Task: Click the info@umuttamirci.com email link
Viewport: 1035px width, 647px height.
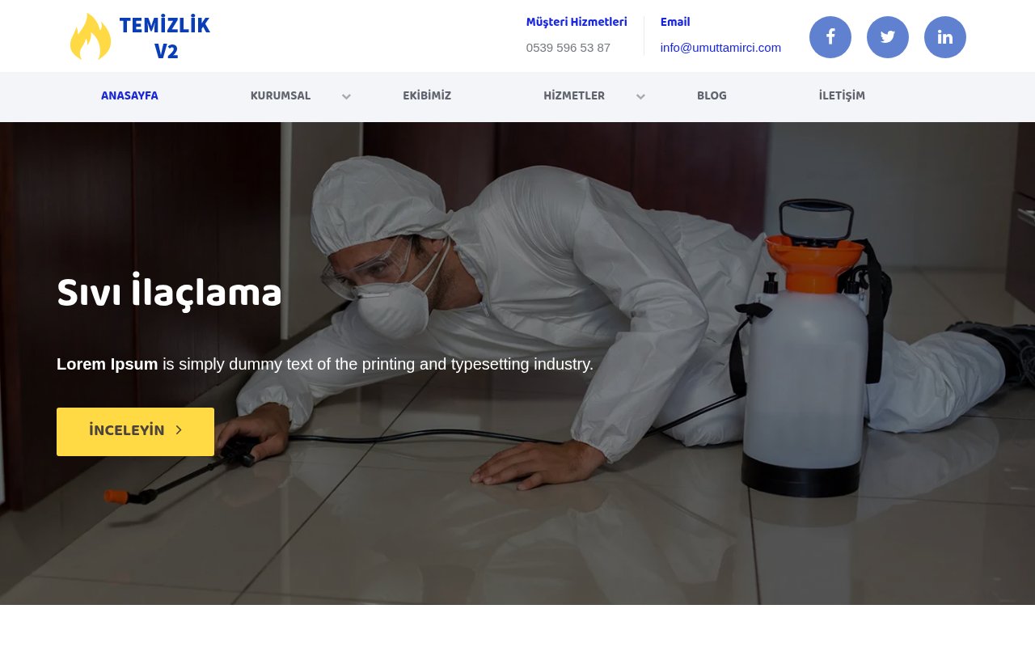Action: pos(720,48)
